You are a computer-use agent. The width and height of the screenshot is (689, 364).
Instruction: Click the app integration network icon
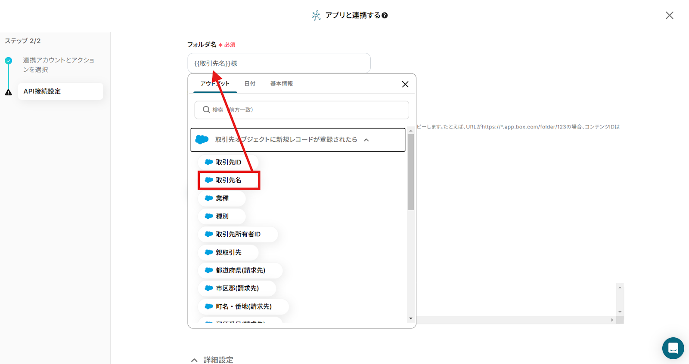pyautogui.click(x=316, y=16)
